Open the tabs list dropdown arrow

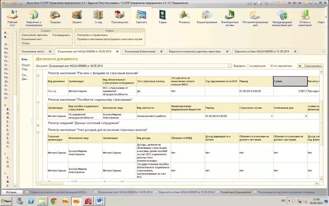(x=323, y=51)
